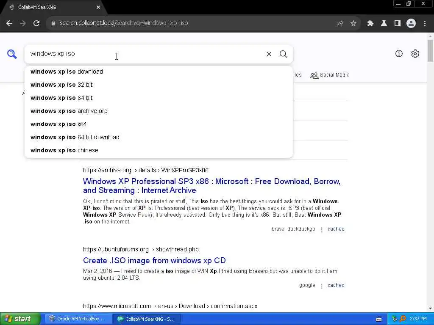434x325 pixels.
Task: Click the page vertical scrollbar thumb
Action: (430, 51)
